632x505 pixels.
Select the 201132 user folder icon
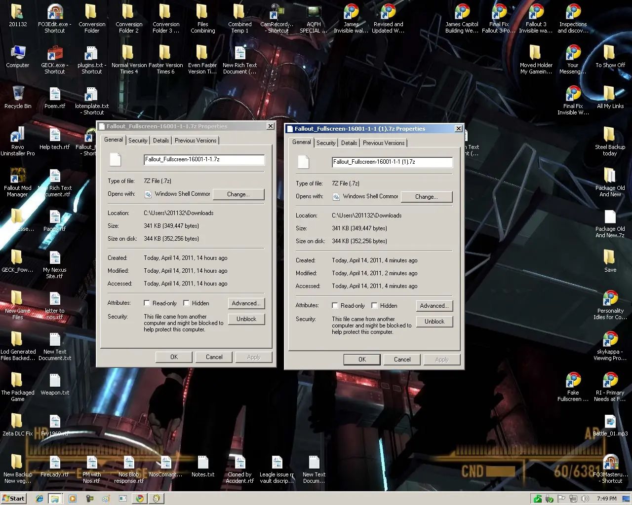tap(18, 12)
